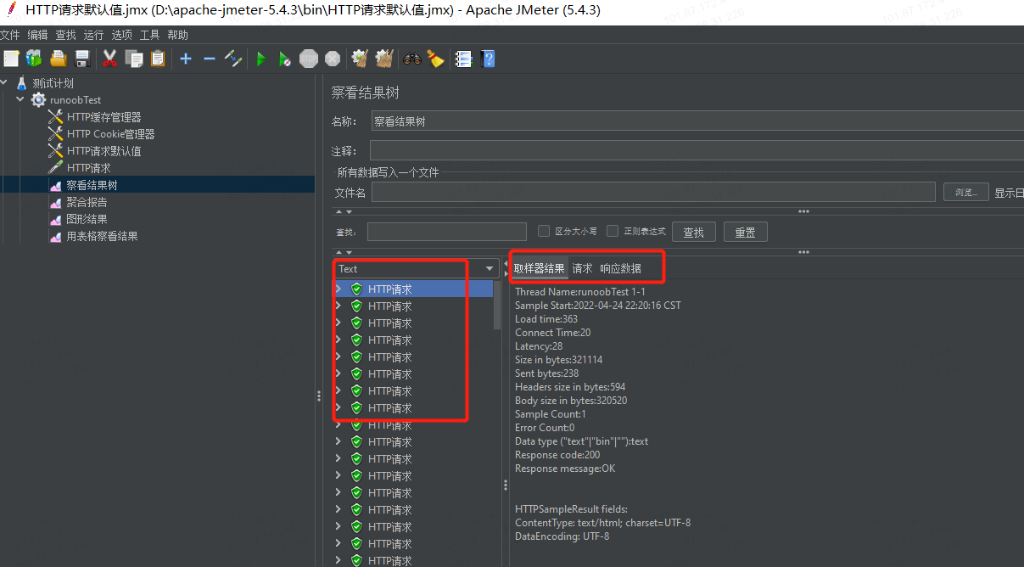1024x567 pixels.
Task: Click the Paste clipboard icon
Action: [158, 59]
